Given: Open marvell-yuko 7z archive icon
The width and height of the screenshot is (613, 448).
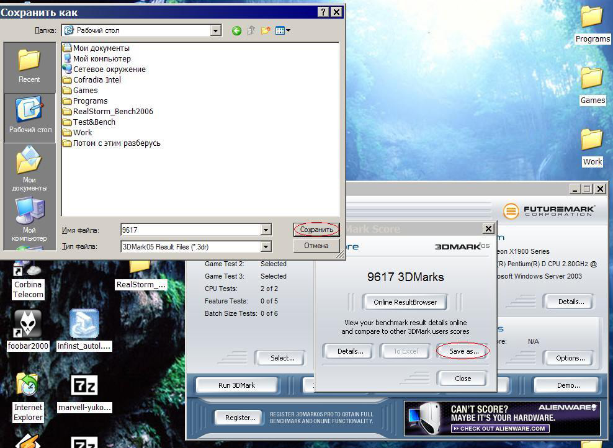Looking at the screenshot, I should click(x=84, y=393).
